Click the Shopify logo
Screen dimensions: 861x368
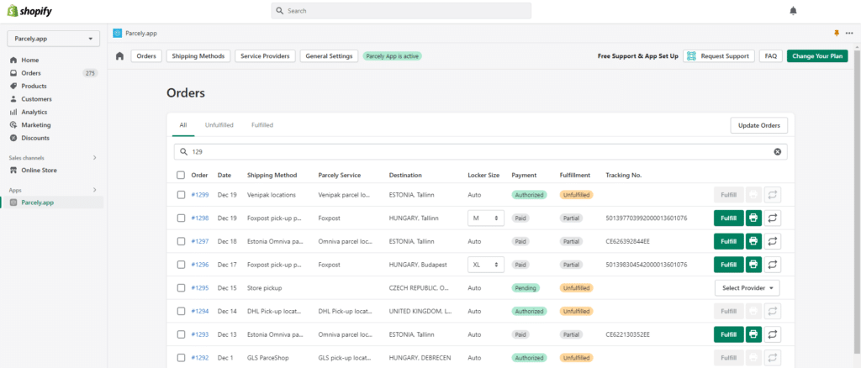tap(29, 11)
